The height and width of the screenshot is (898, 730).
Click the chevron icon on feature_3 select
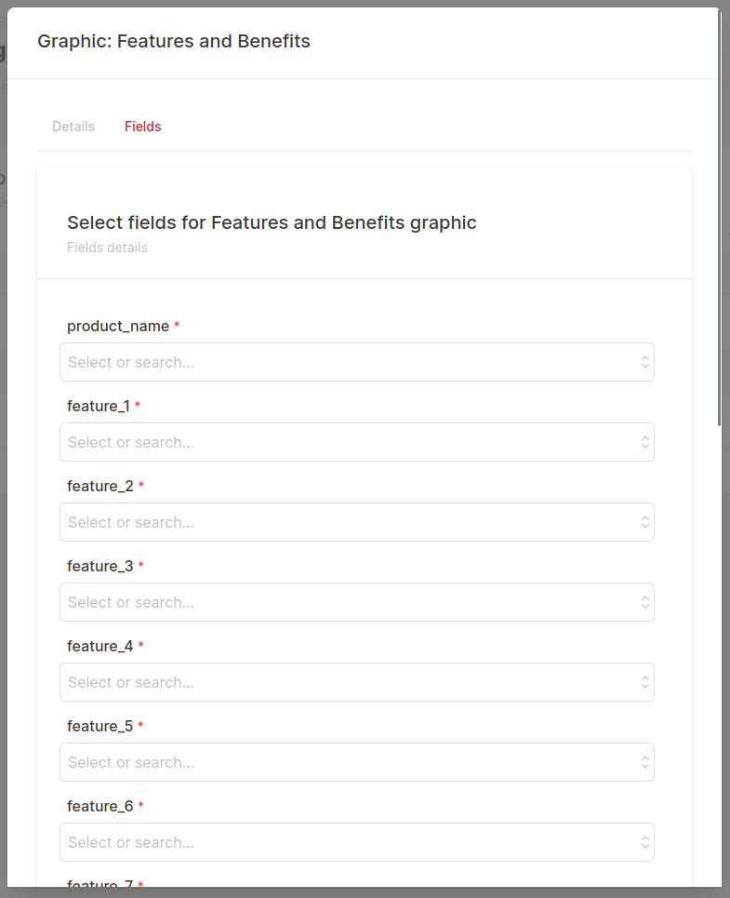644,602
